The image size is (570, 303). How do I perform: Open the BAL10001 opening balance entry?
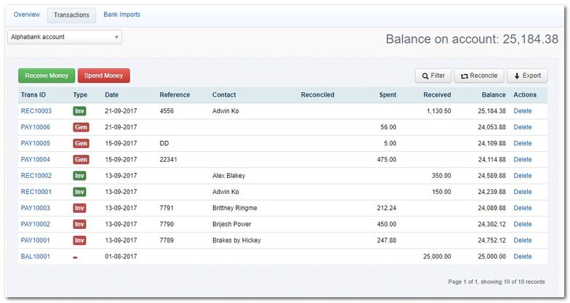pos(36,256)
